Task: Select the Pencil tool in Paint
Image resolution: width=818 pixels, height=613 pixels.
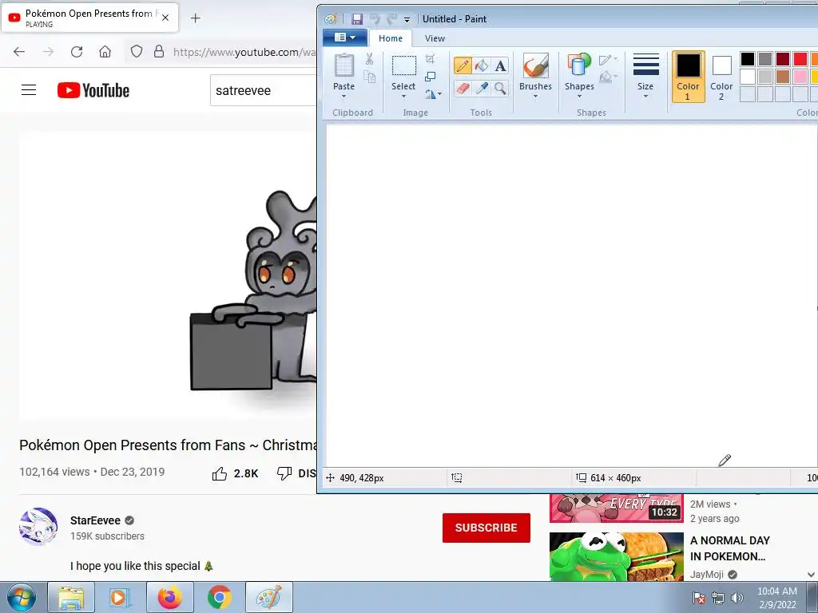Action: coord(463,65)
